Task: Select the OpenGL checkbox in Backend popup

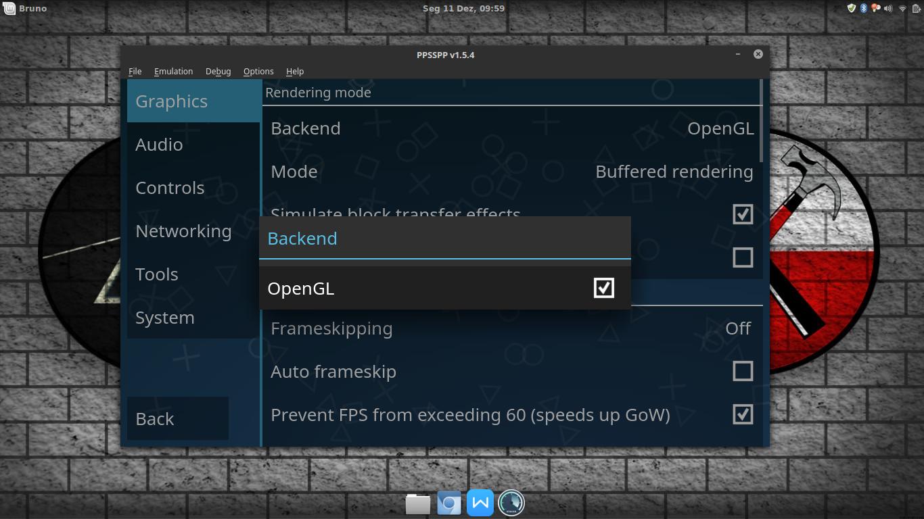Action: [603, 288]
